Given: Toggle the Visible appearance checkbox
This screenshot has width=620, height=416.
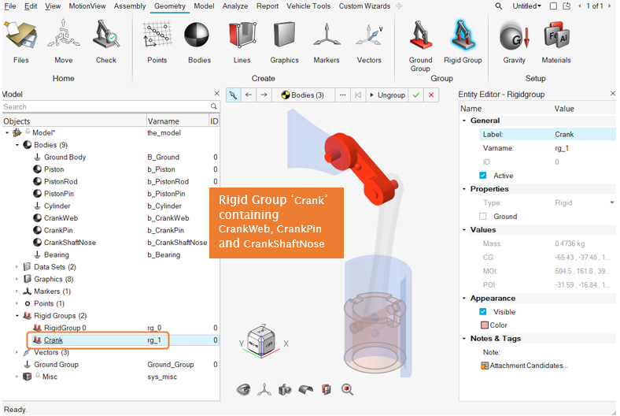Looking at the screenshot, I should point(483,312).
